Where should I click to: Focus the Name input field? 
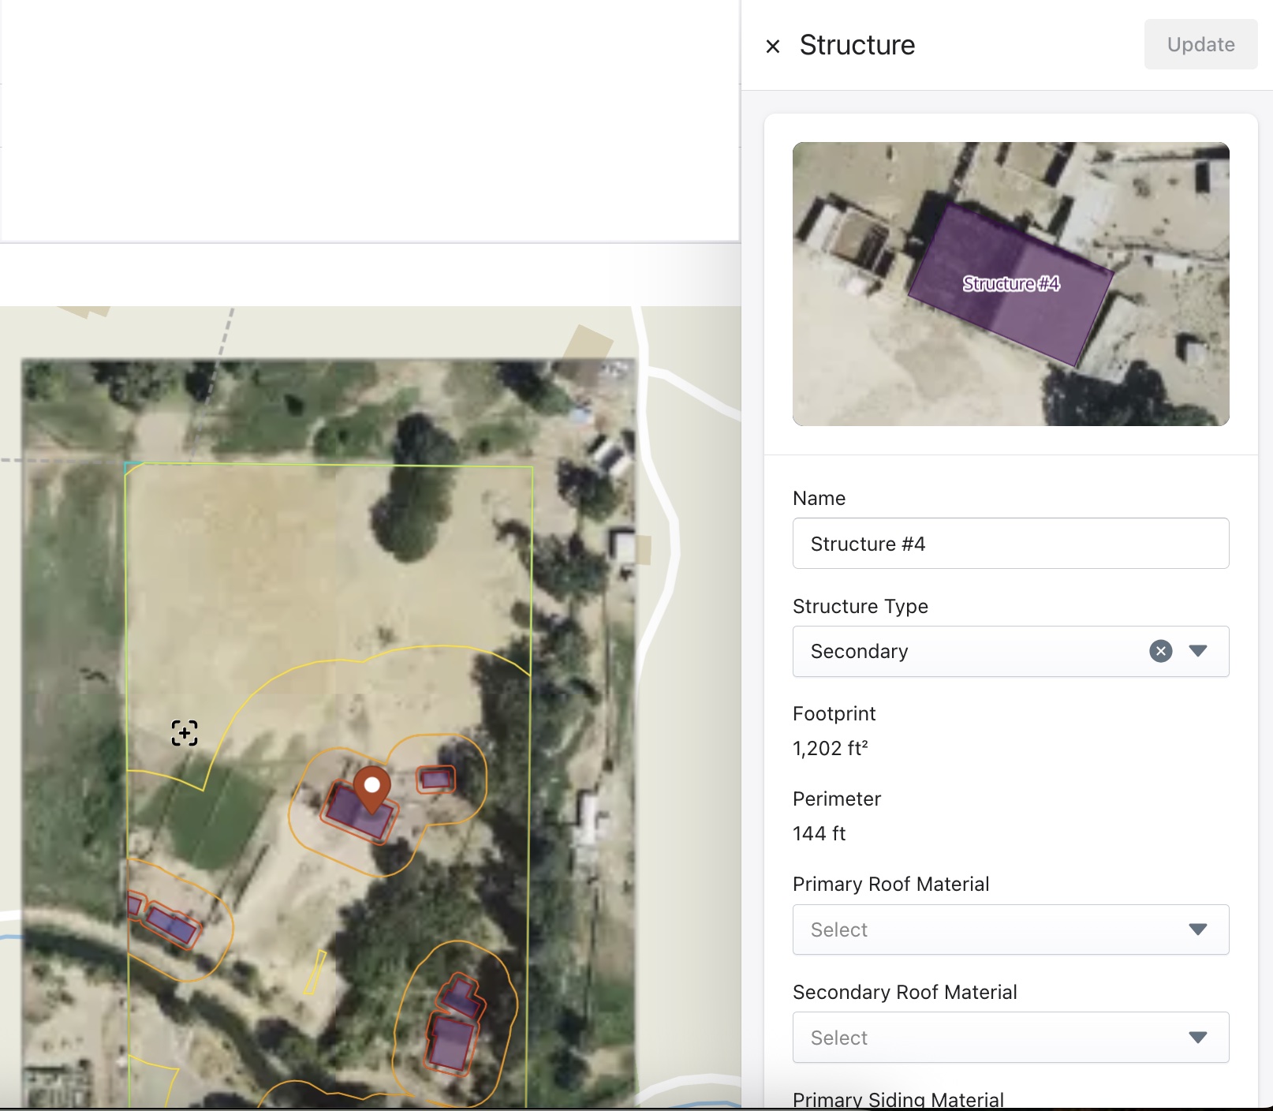pos(1010,544)
